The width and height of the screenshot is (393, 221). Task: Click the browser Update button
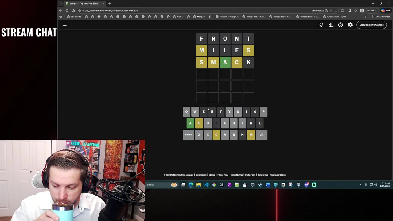point(372,10)
